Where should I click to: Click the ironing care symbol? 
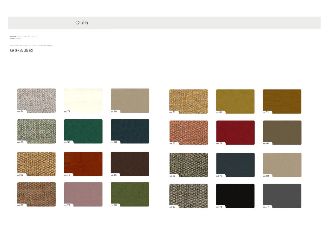[x=26, y=50]
